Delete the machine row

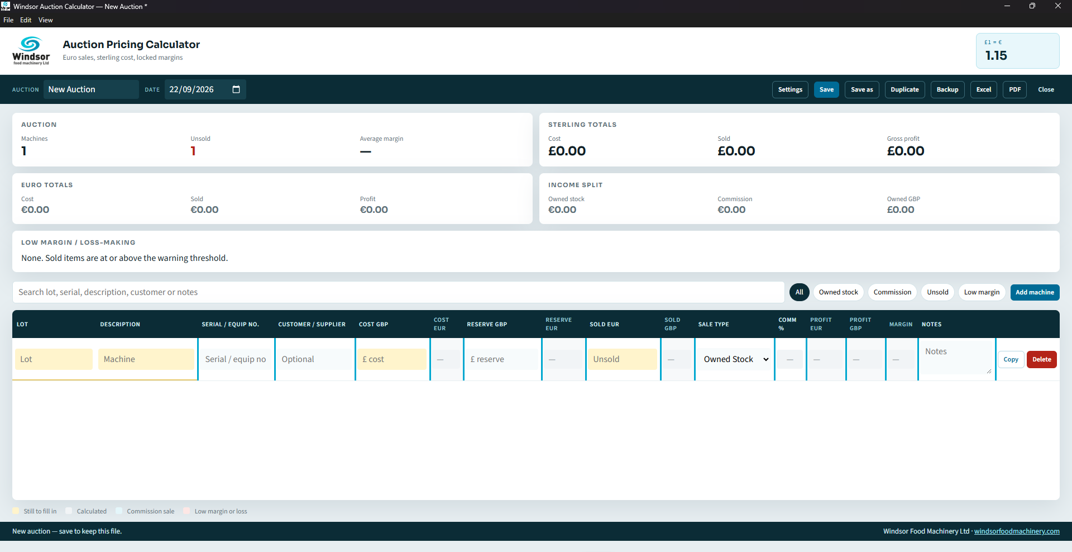[1042, 359]
